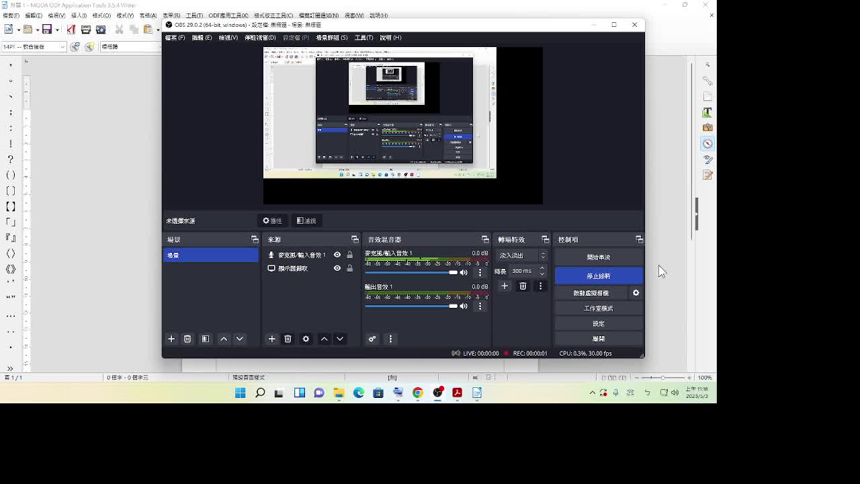The image size is (860, 484).
Task: Open source 濾鏡 filters button
Action: [306, 220]
